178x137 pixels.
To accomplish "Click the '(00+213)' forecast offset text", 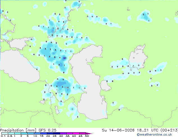I will point(169,130).
